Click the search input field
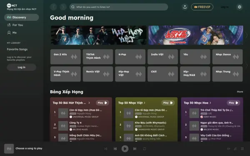Viewport: 250px width, 156px height. pos(119,7)
